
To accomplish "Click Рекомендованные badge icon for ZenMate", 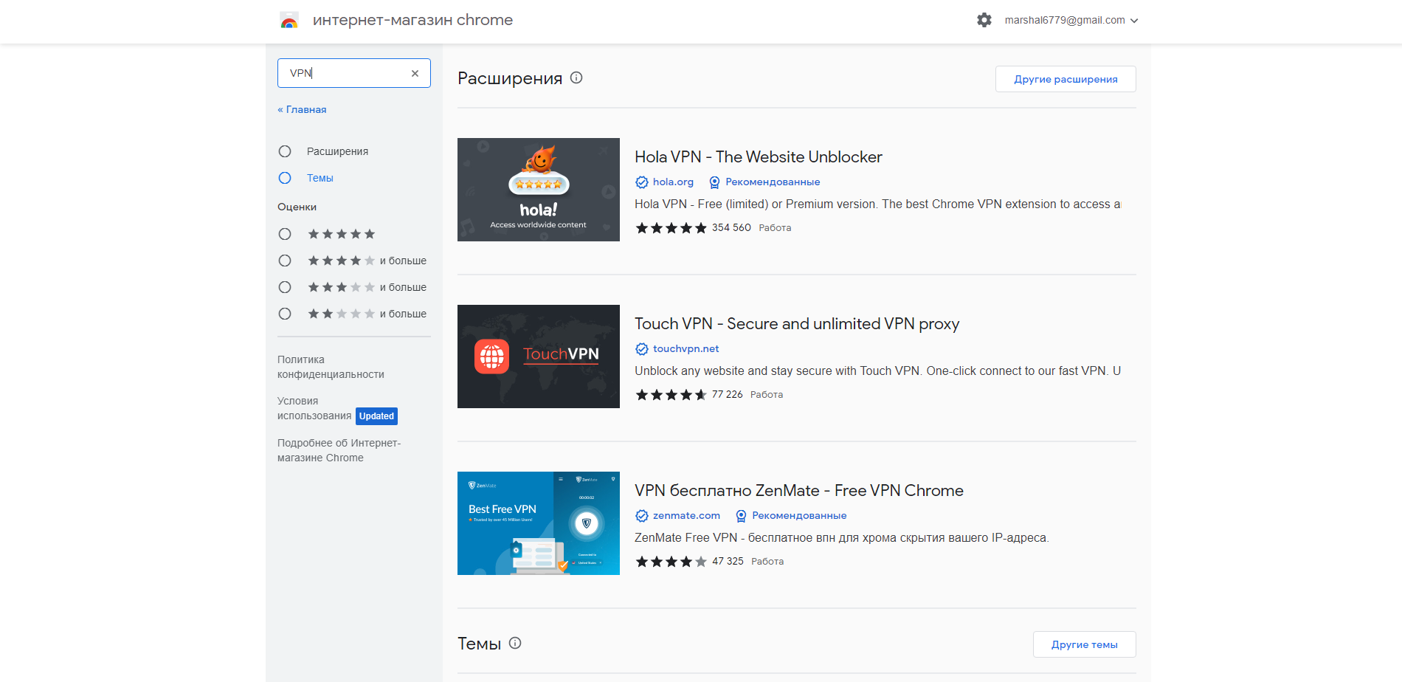I will pos(741,516).
